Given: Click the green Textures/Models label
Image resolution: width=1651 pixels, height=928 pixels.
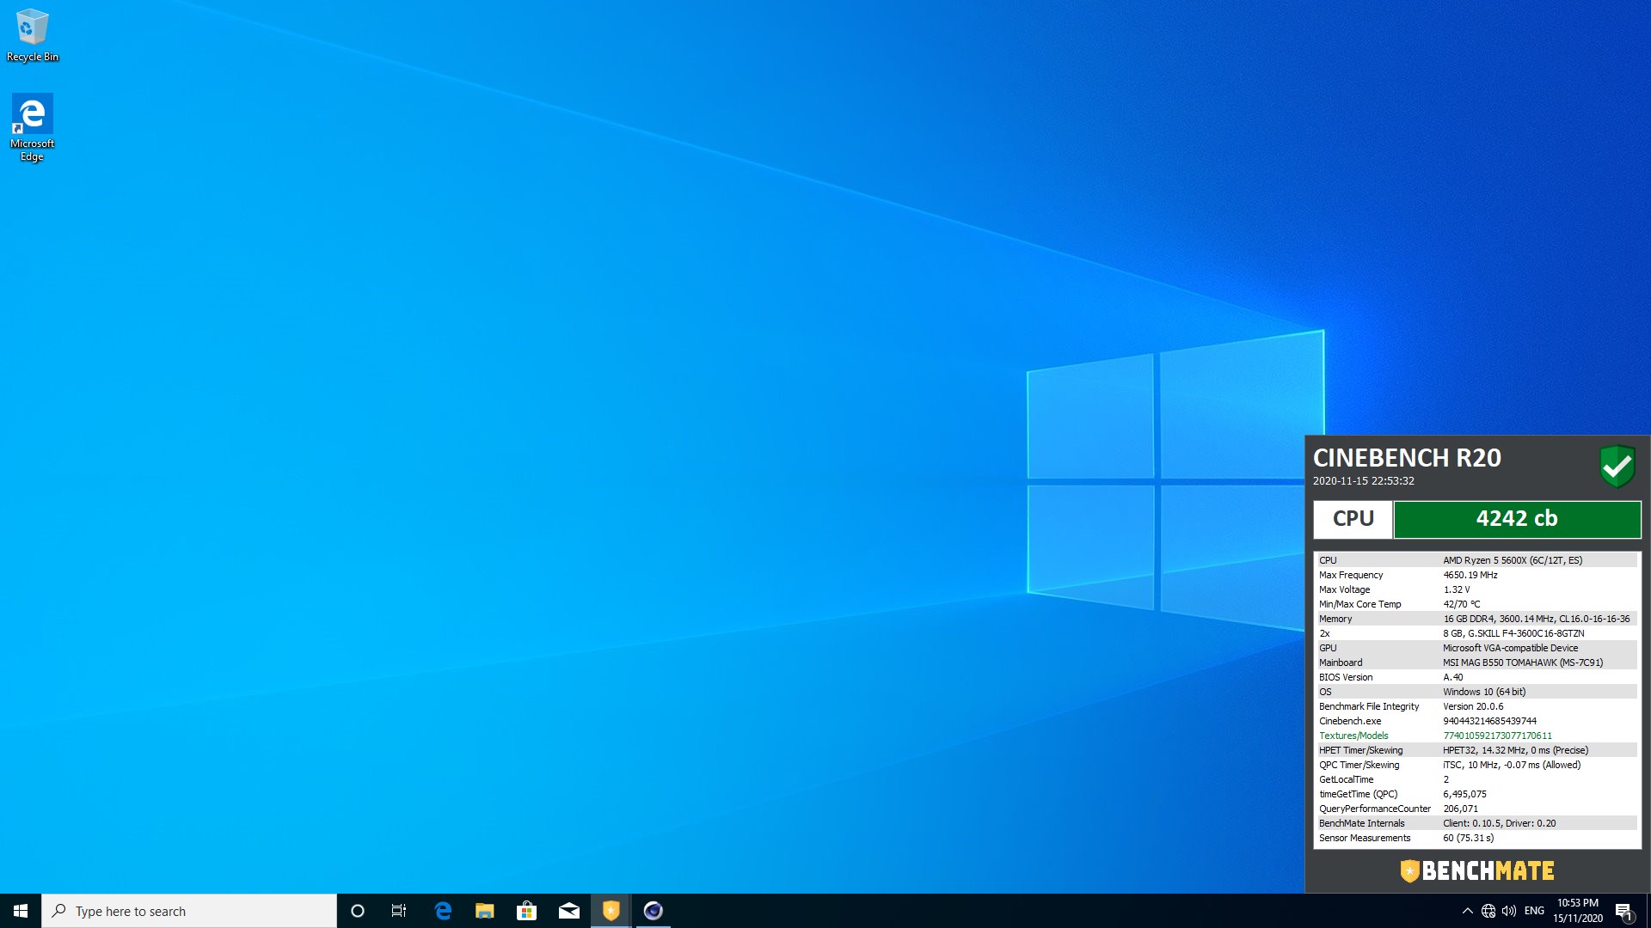Looking at the screenshot, I should pyautogui.click(x=1353, y=736).
